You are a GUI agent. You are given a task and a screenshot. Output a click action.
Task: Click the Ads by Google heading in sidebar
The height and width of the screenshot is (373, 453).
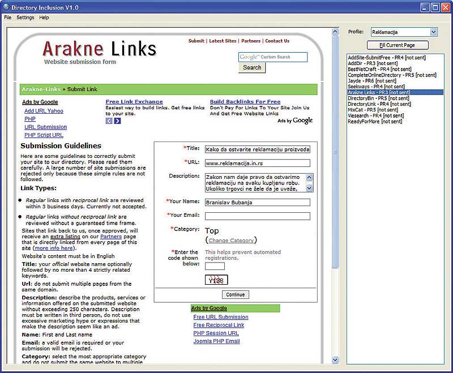(40, 102)
